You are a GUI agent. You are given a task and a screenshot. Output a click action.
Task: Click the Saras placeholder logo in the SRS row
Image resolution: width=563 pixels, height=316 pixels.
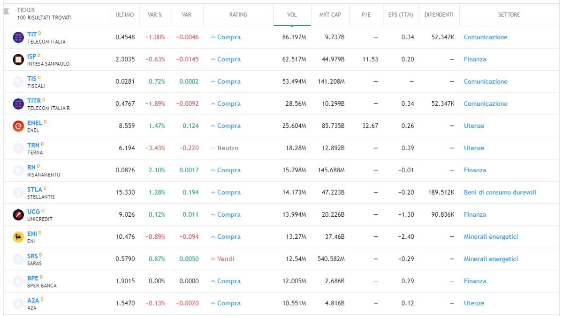point(18,259)
